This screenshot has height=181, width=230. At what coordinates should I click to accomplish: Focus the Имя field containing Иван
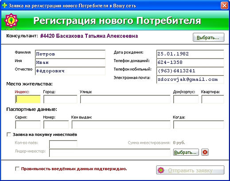point(70,63)
